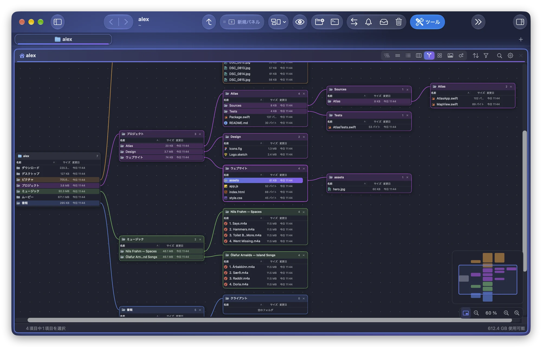Screen dimensions: 542x347
Task: Toggle hidden files with the eye icon
Action: (299, 22)
